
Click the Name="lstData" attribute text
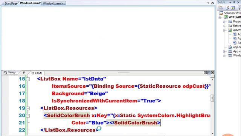84,79
